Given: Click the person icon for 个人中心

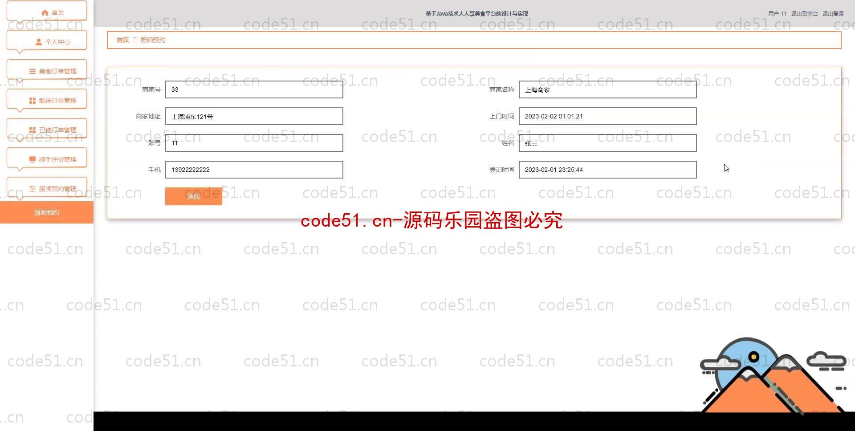Looking at the screenshot, I should [39, 42].
